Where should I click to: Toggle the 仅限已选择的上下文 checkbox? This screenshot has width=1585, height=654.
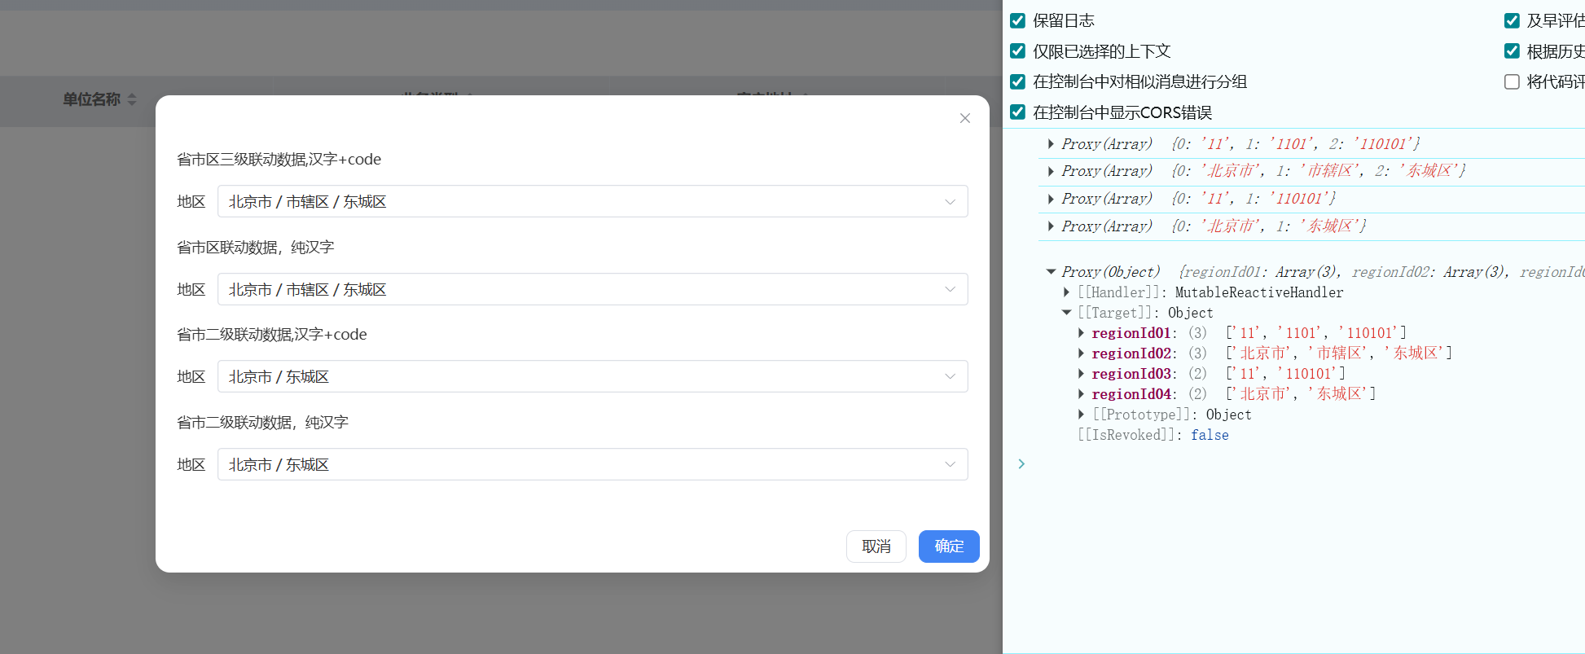pos(1017,50)
